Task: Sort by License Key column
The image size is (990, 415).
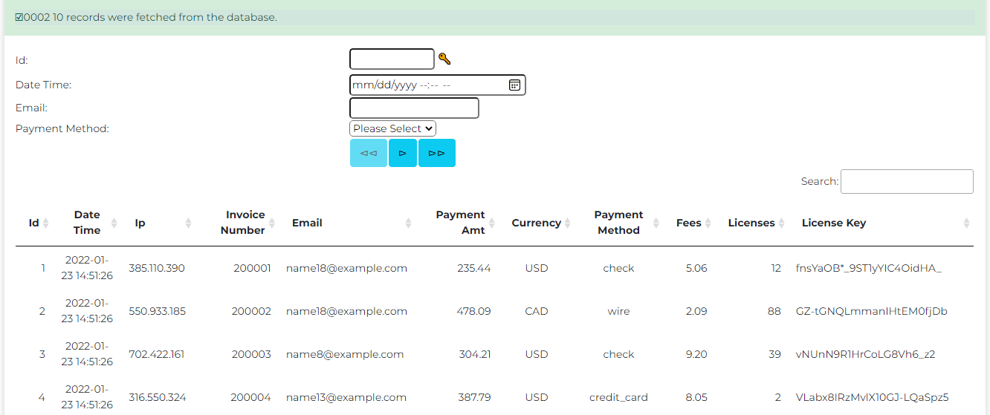Action: pos(833,223)
